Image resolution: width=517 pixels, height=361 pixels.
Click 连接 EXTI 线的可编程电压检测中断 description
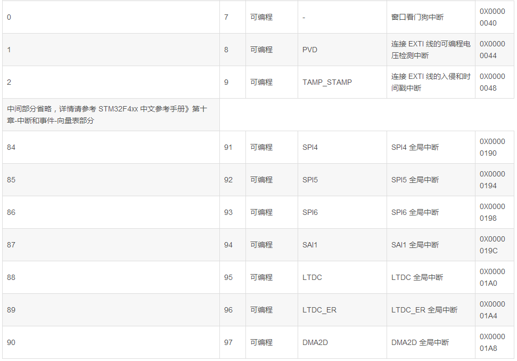431,50
